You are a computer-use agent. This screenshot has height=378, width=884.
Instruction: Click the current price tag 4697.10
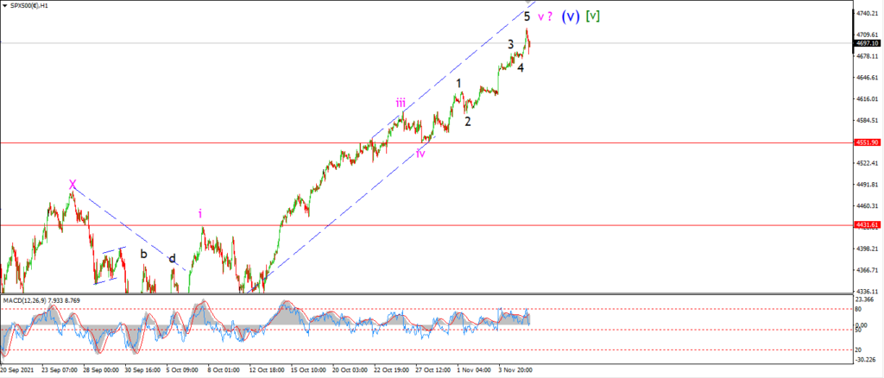(868, 43)
